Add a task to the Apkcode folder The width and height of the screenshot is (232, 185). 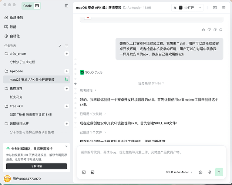click(67, 71)
